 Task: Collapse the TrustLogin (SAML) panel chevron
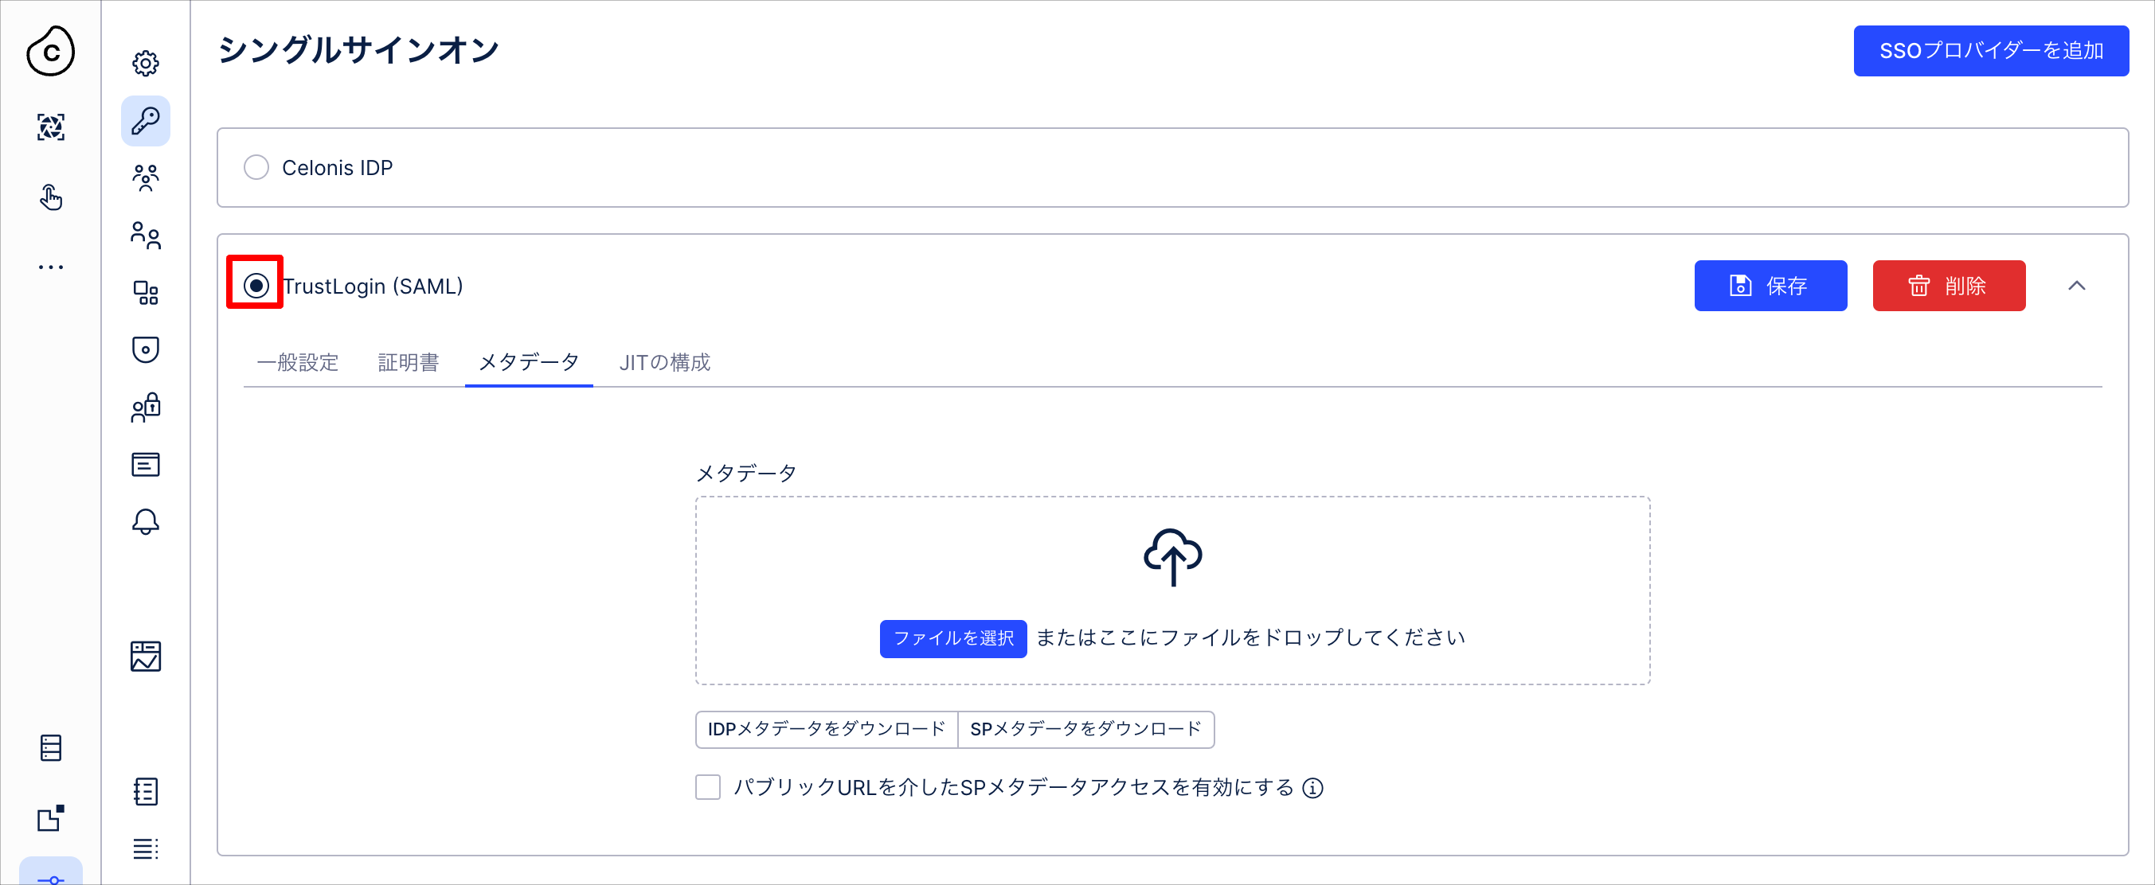[x=2076, y=286]
